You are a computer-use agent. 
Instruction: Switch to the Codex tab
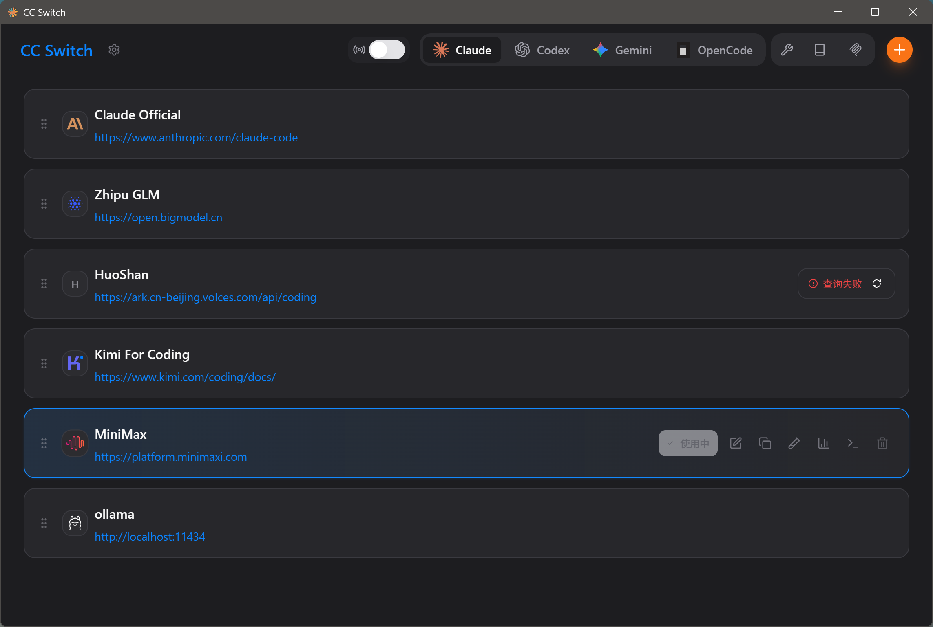click(542, 50)
